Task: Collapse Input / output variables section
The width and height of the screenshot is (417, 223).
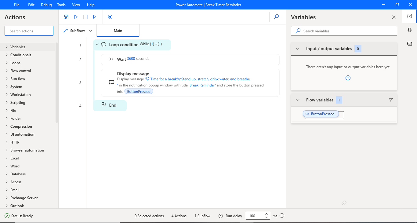Action: (x=298, y=49)
